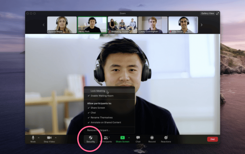Expand audio options arrow beside Mute
The width and height of the screenshot is (245, 154).
pyautogui.click(x=38, y=138)
